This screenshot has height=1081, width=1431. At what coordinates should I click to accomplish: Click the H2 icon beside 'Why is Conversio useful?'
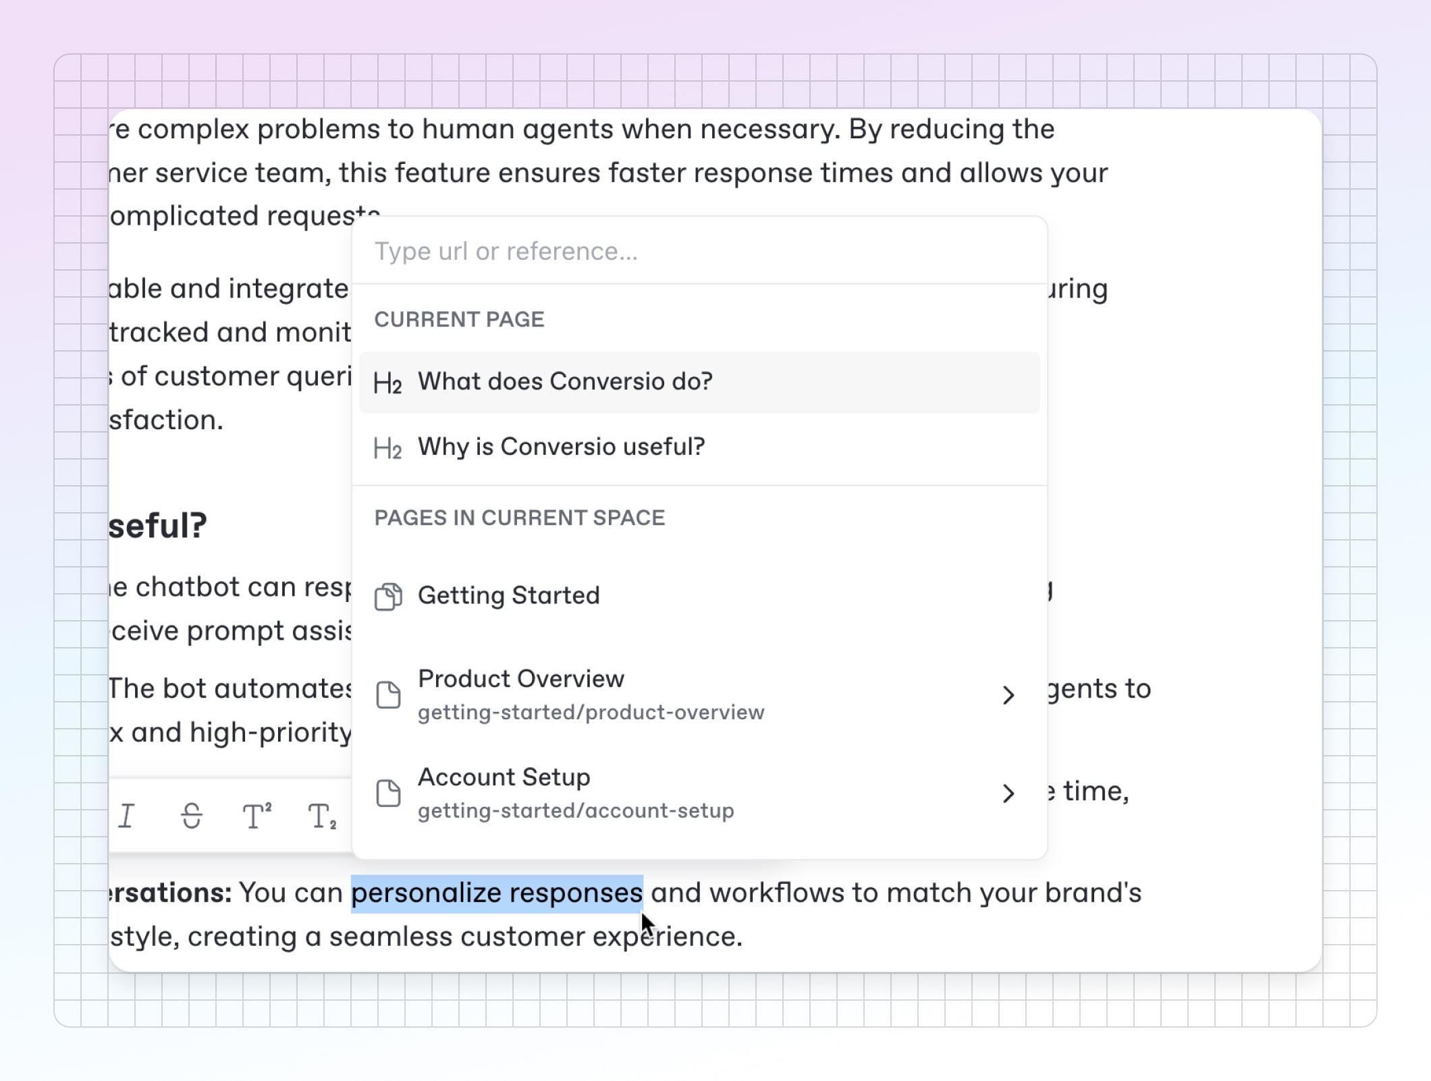click(388, 447)
